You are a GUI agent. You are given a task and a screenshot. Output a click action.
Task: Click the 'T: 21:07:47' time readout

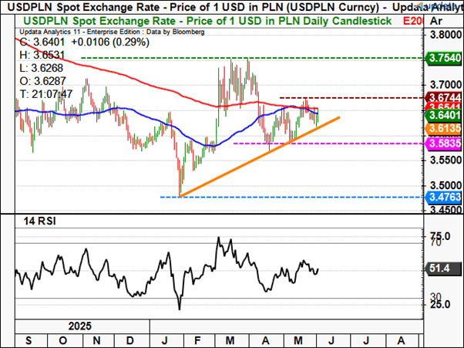46,94
